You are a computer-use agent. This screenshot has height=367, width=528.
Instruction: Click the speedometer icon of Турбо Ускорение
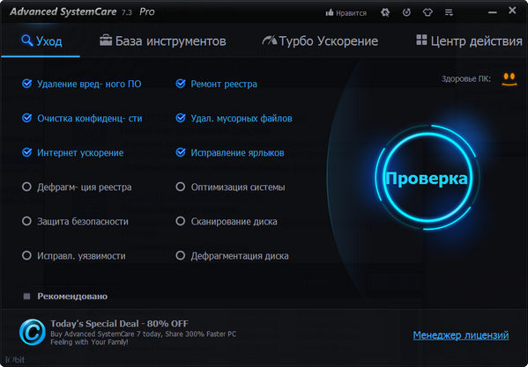[270, 40]
